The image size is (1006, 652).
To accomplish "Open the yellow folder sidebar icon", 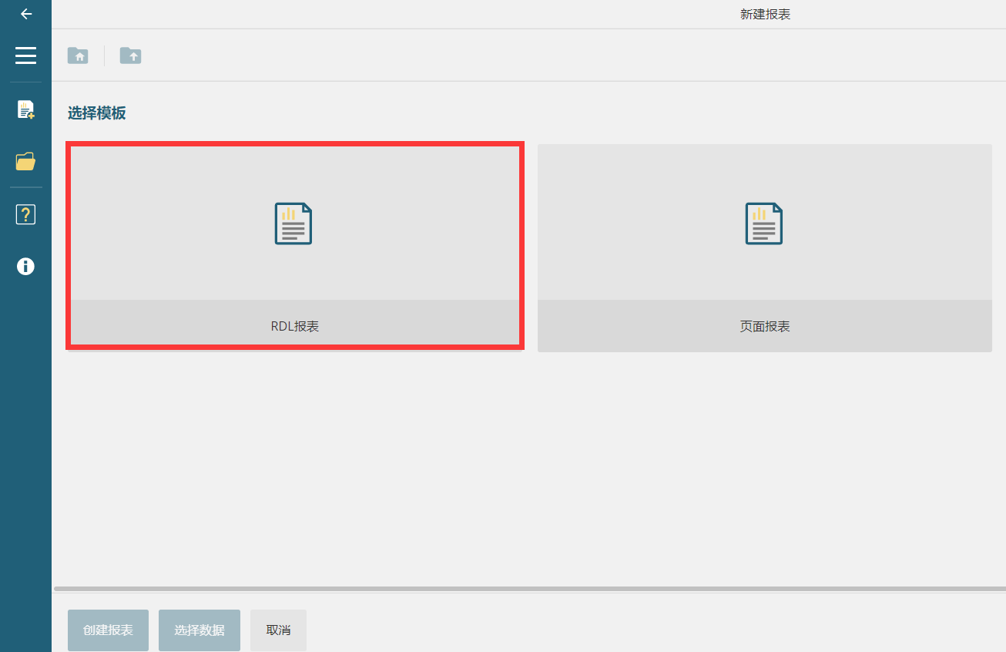I will coord(25,162).
